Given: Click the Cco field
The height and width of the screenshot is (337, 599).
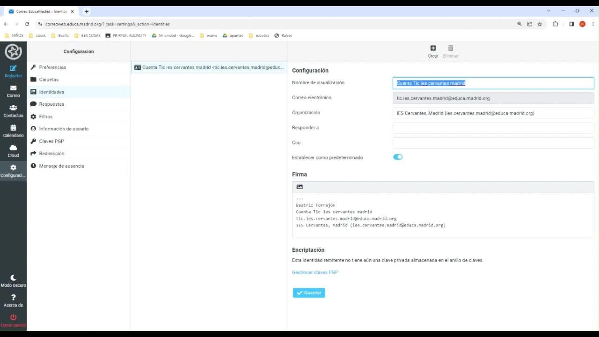Looking at the screenshot, I should coord(493,143).
